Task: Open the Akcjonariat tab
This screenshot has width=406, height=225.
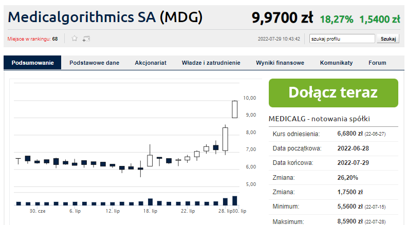Action: 151,63
